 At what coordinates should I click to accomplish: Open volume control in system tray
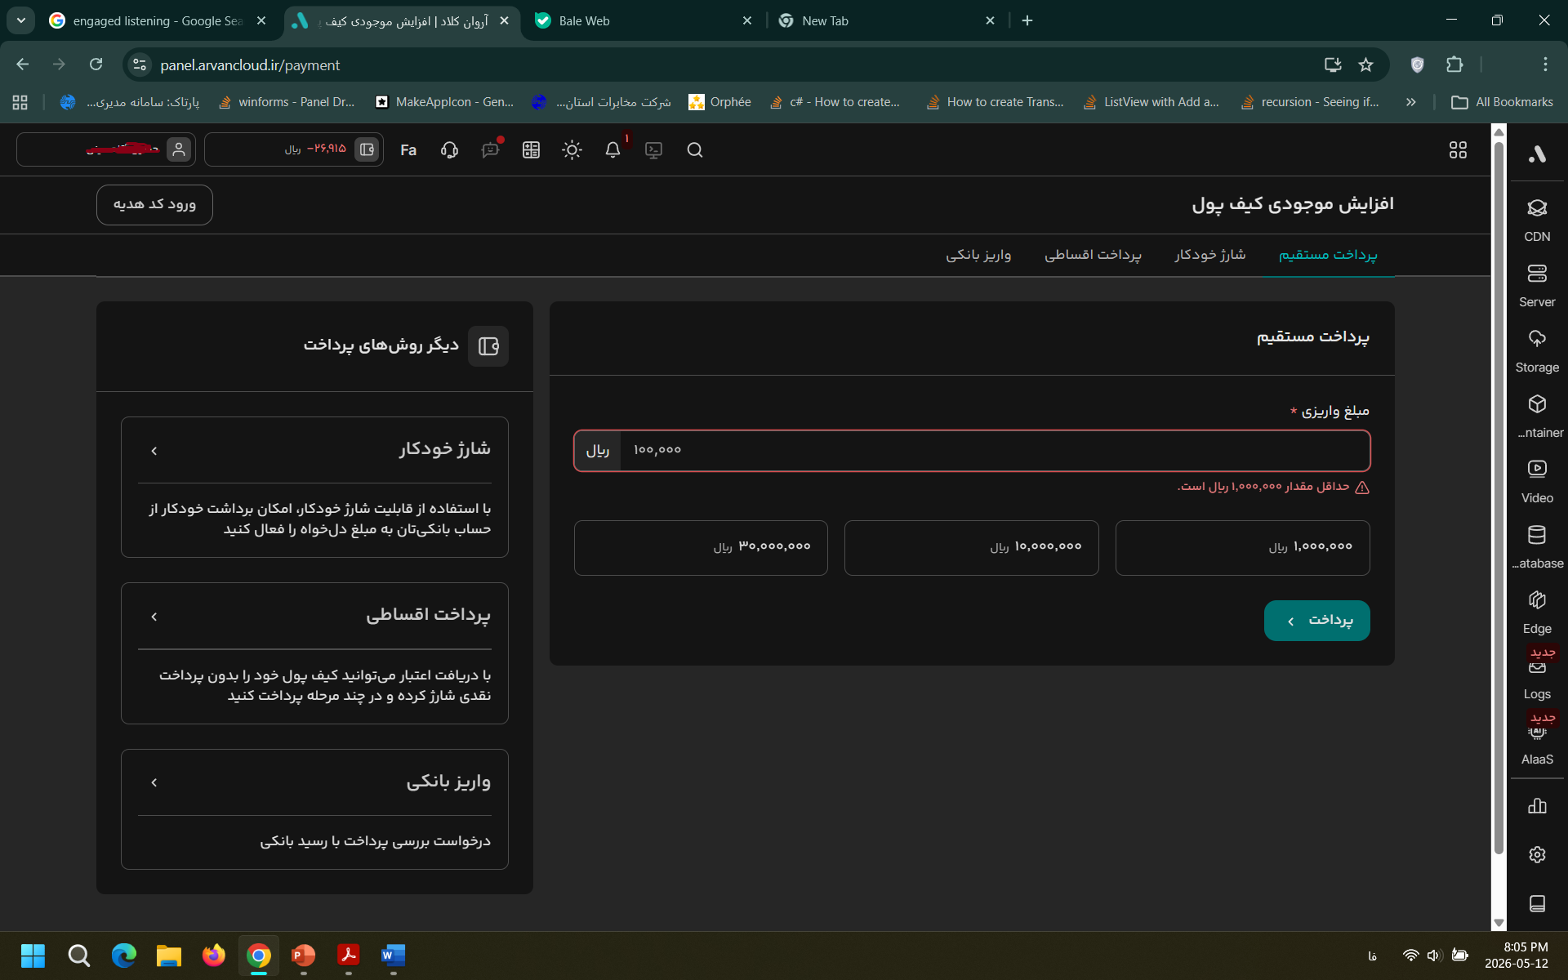[x=1434, y=955]
